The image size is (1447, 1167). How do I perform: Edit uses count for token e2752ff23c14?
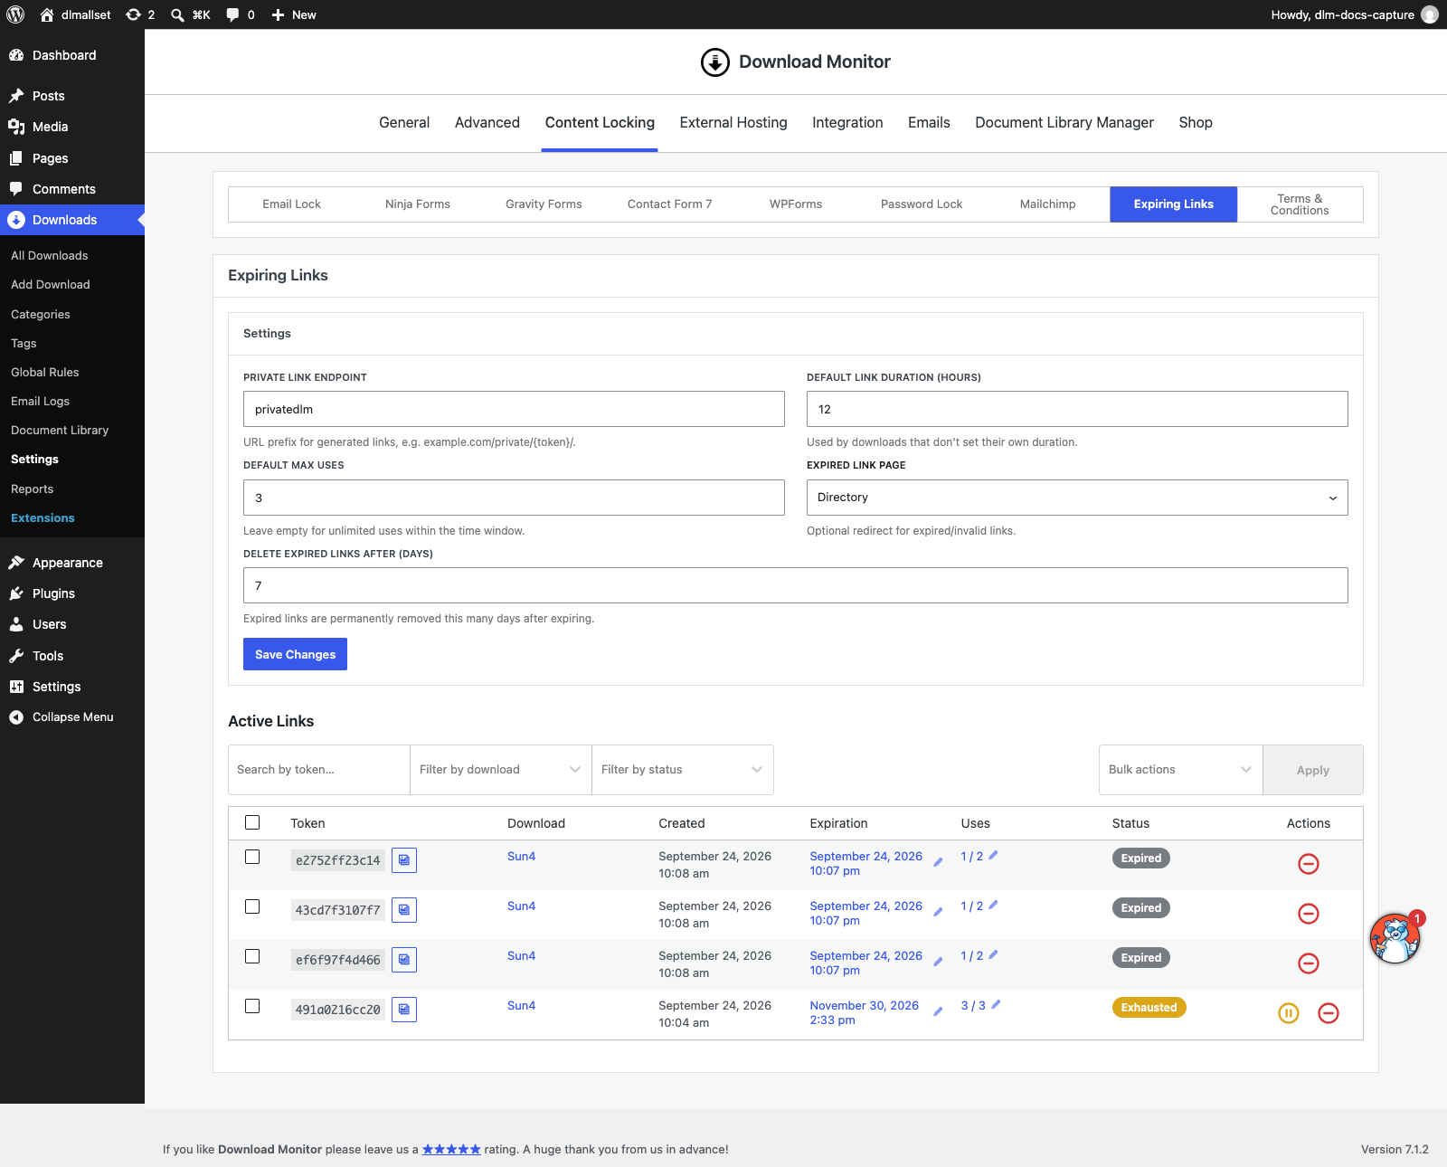pos(993,855)
